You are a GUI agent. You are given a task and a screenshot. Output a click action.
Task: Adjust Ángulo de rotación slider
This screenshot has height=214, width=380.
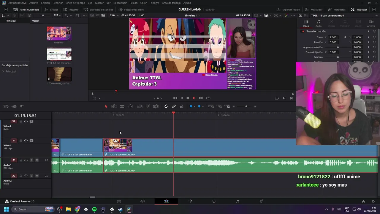338,47
